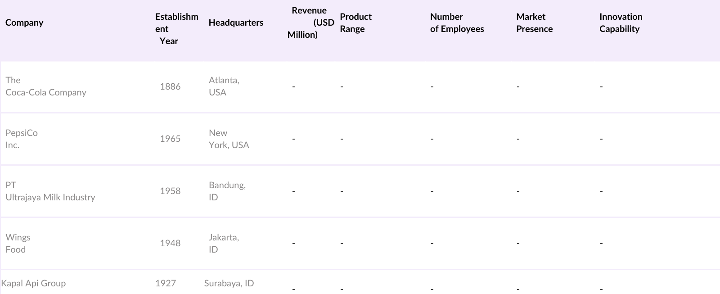Select the PepsiCo Inc. company cell
Screen dimensions: 720x294
[x=22, y=139]
